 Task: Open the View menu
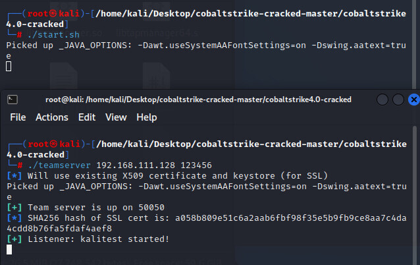[x=116, y=117]
